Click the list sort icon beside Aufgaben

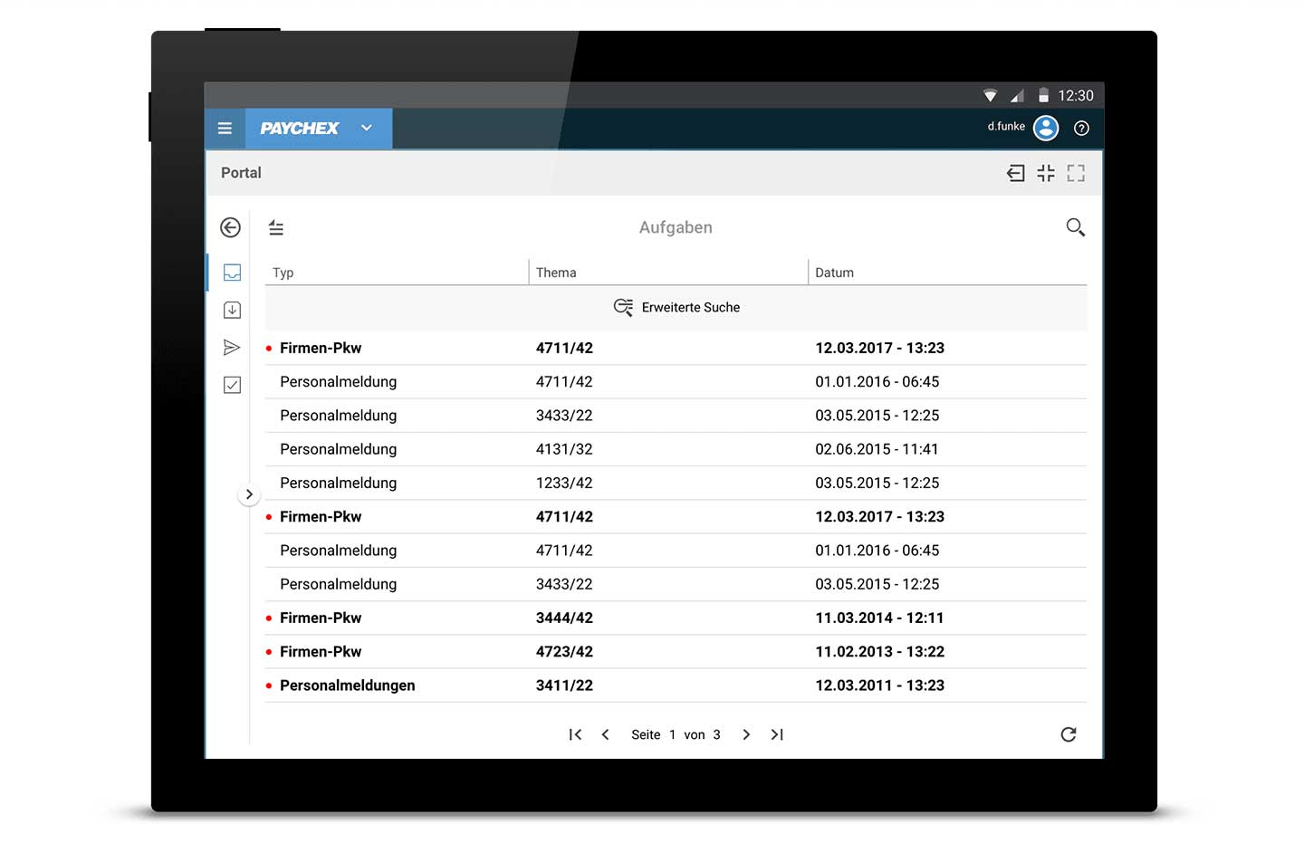(x=276, y=228)
